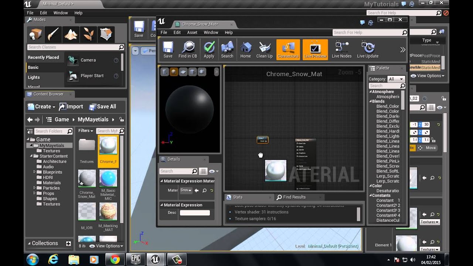Open Epic Games Launcher from taskbar

pos(136,259)
